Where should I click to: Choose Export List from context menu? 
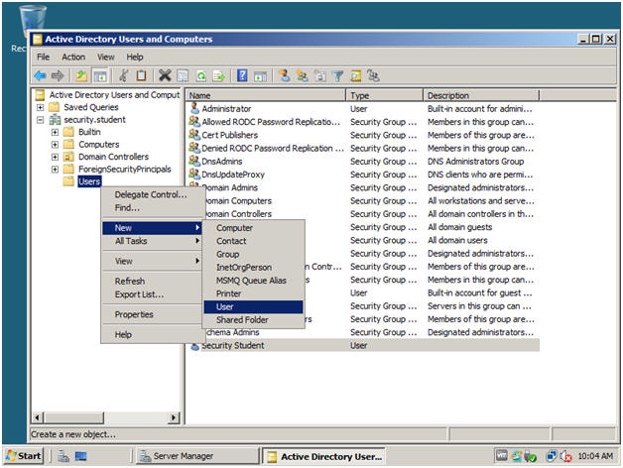coord(152,294)
